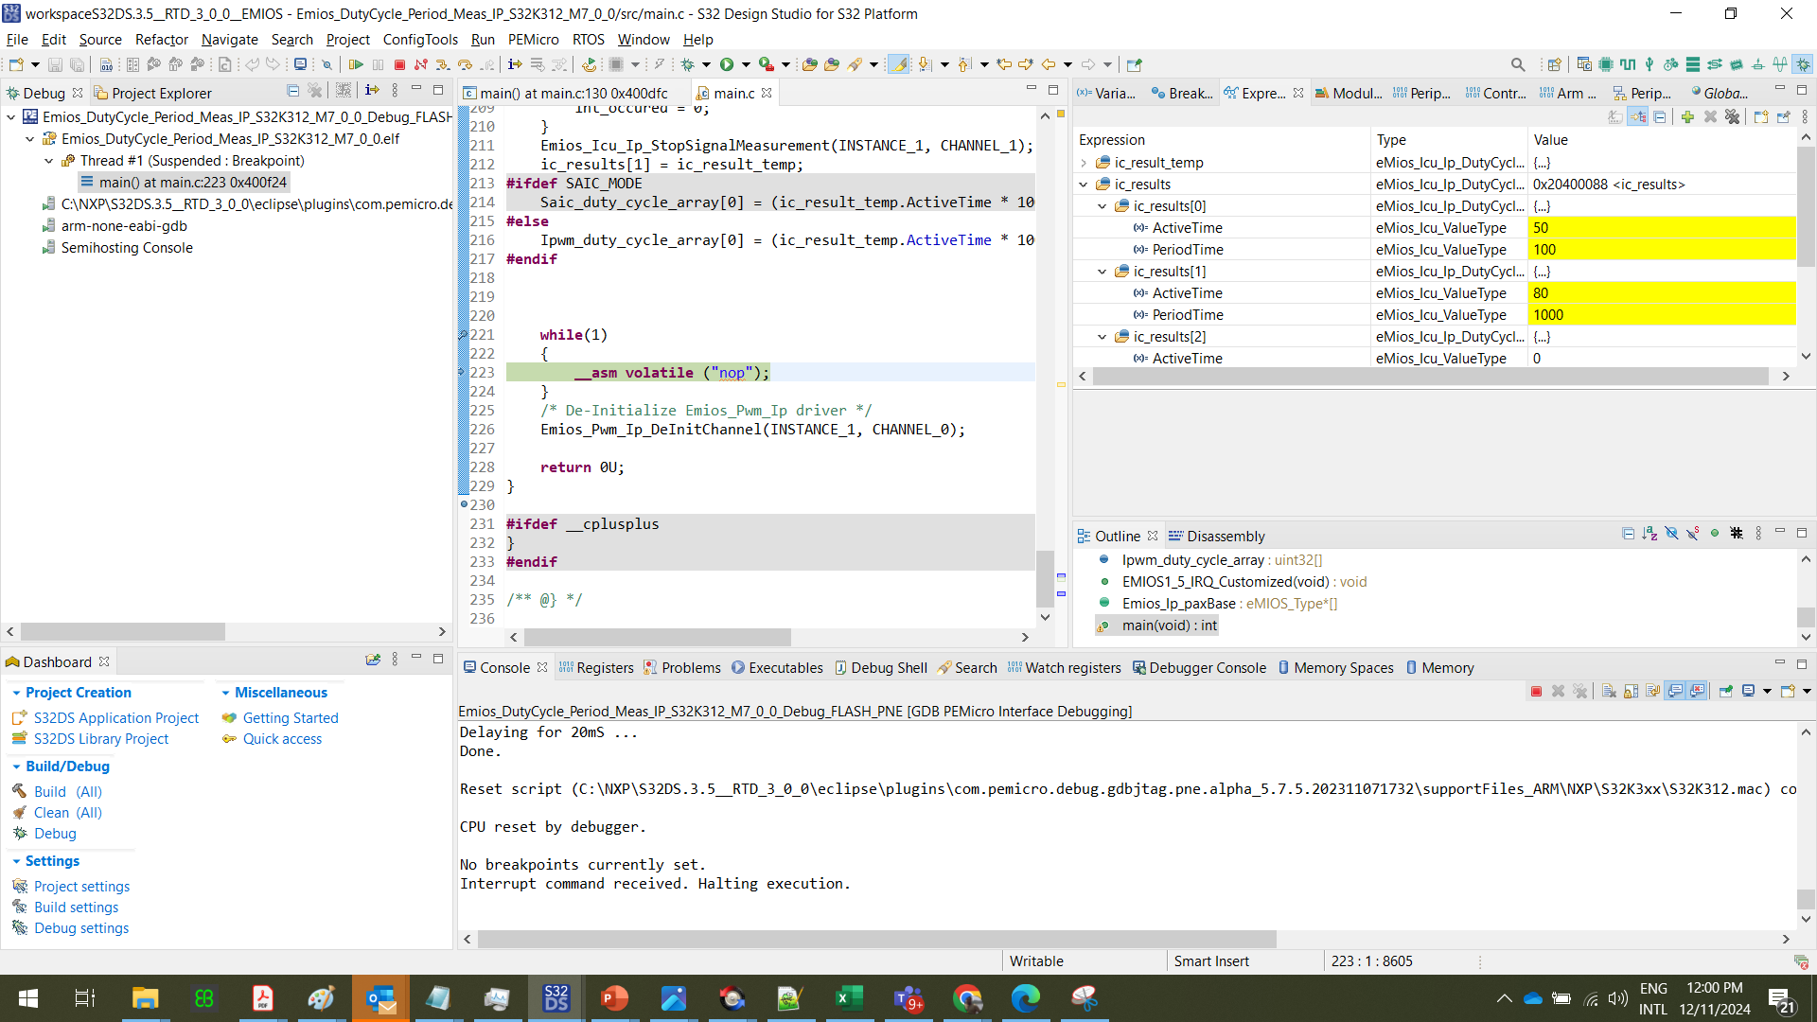The height and width of the screenshot is (1022, 1817).
Task: Open Excel from the Windows taskbar
Action: [849, 998]
